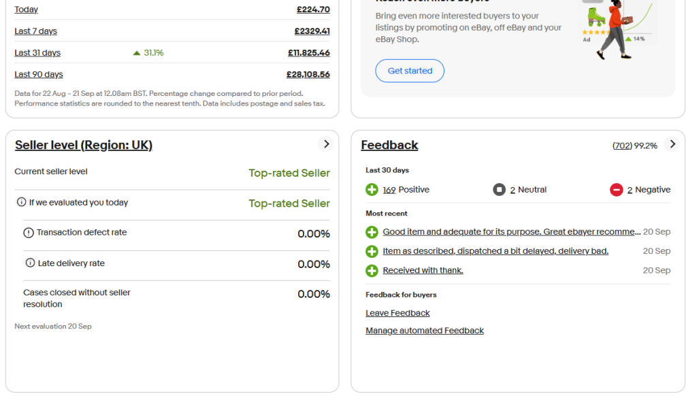Click the info icon beside 'If we evaluated you today'
The width and height of the screenshot is (697, 396).
tap(22, 202)
